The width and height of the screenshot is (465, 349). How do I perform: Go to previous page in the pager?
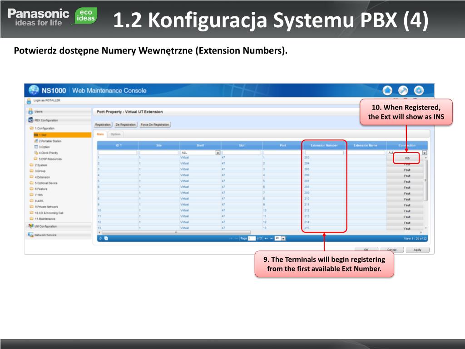pyautogui.click(x=236, y=238)
